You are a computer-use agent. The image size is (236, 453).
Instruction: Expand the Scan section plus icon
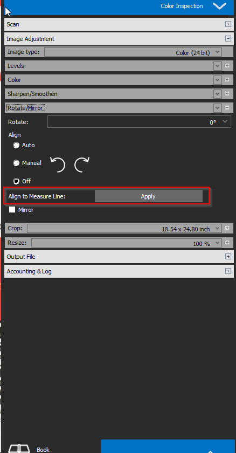[228, 24]
